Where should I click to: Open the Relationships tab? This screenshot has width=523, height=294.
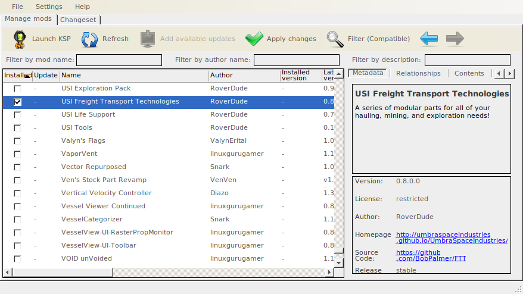(418, 73)
